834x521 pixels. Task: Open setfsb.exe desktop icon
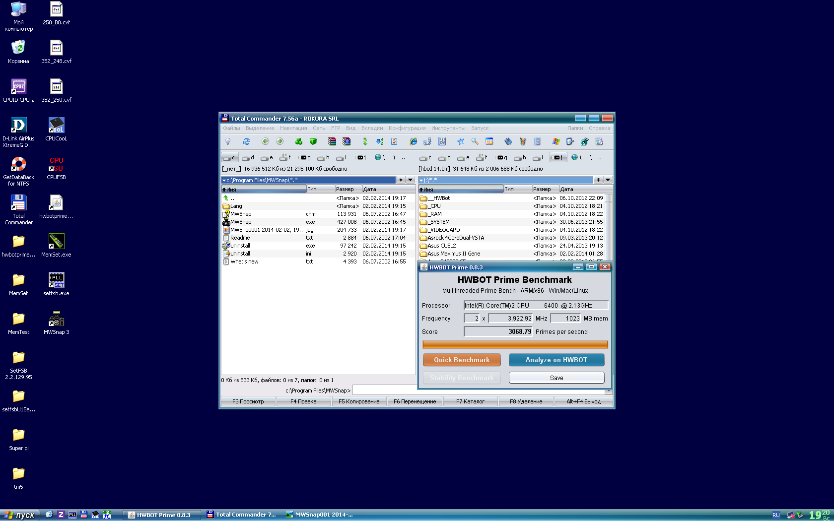[x=56, y=284]
